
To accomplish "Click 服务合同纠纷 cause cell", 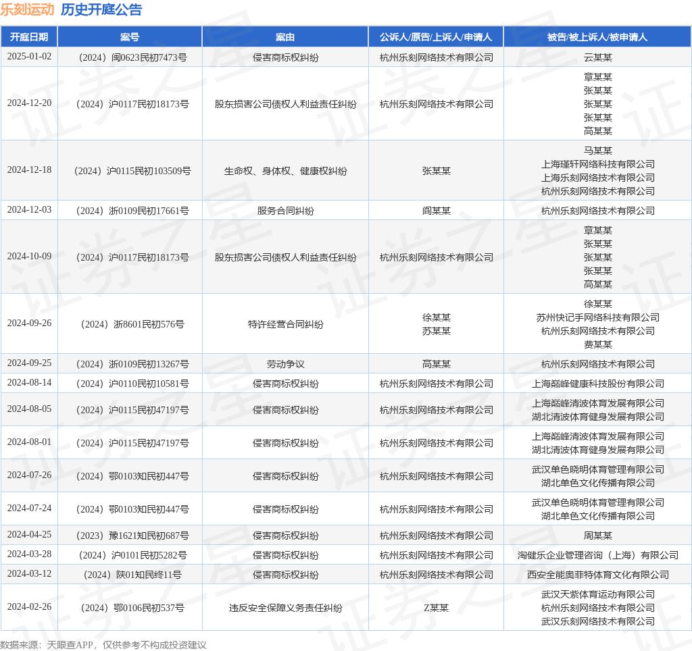I will click(x=285, y=211).
